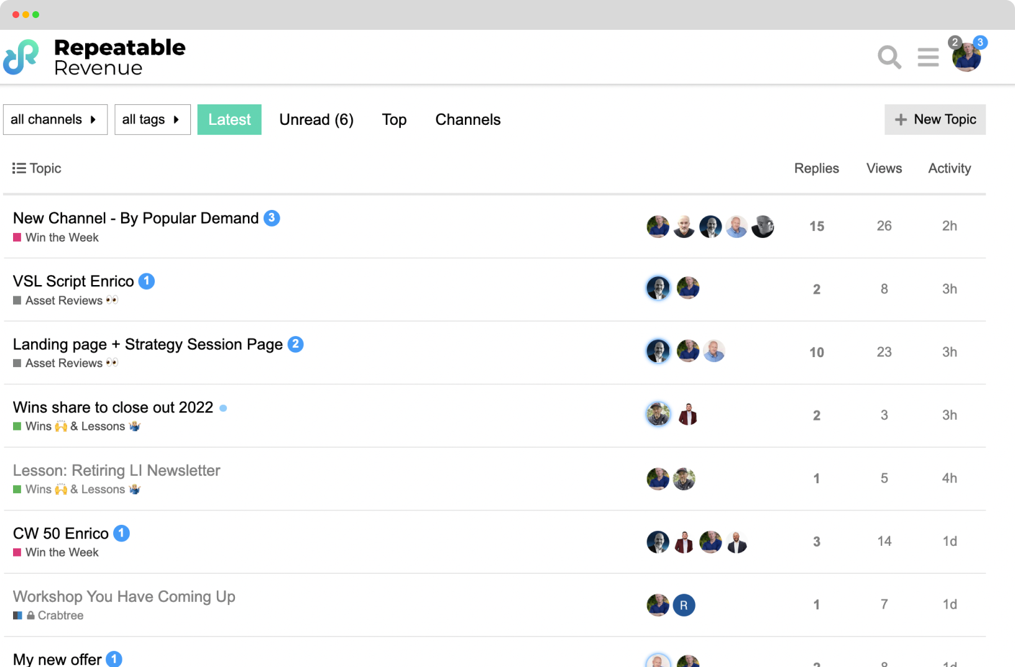The image size is (1015, 667).
Task: Sort topics by Activity column
Action: coord(949,168)
